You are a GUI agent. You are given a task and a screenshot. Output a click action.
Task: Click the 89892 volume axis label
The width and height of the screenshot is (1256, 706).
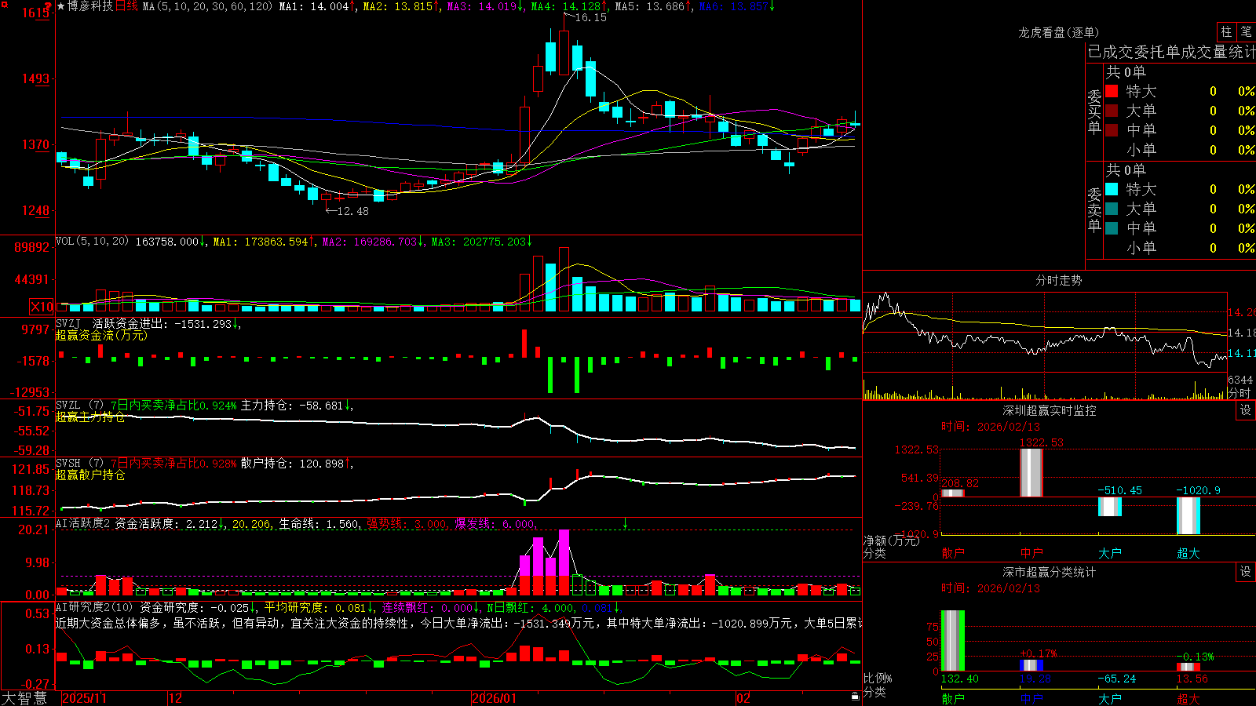tap(32, 247)
